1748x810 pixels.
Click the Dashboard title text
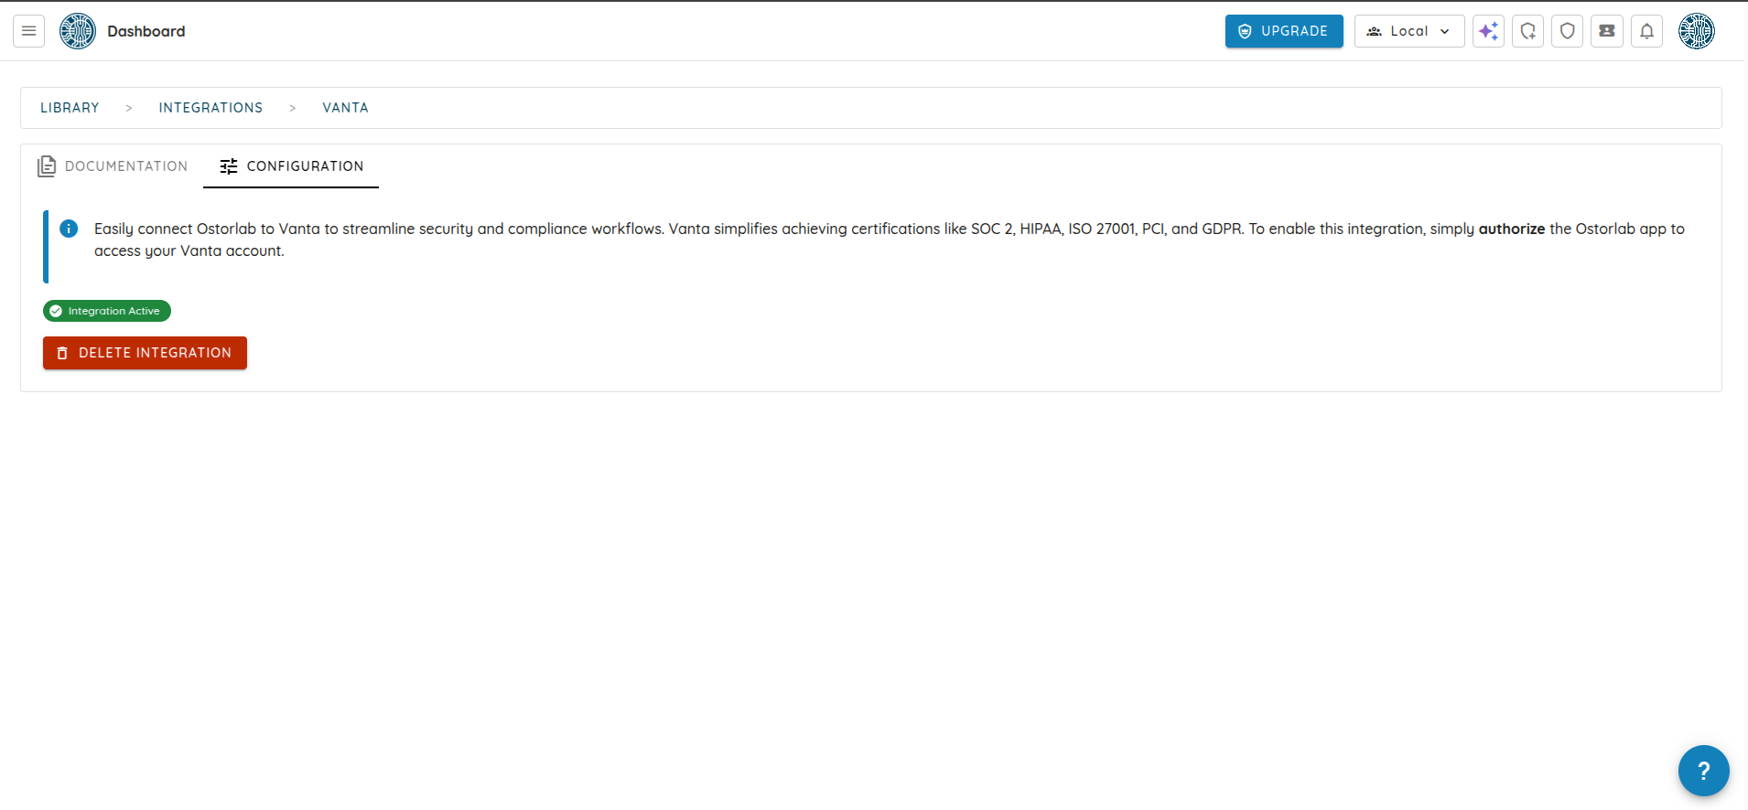(x=146, y=31)
